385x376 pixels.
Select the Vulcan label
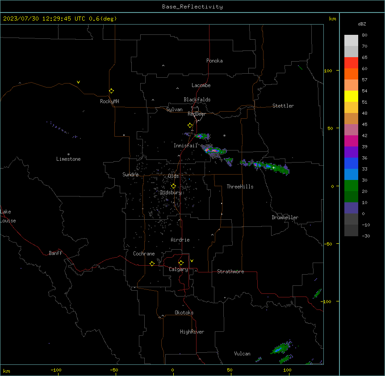(243, 354)
